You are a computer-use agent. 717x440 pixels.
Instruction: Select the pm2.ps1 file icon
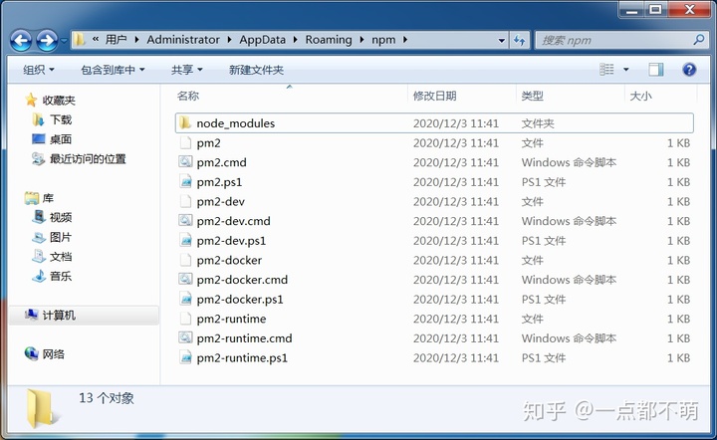[185, 181]
